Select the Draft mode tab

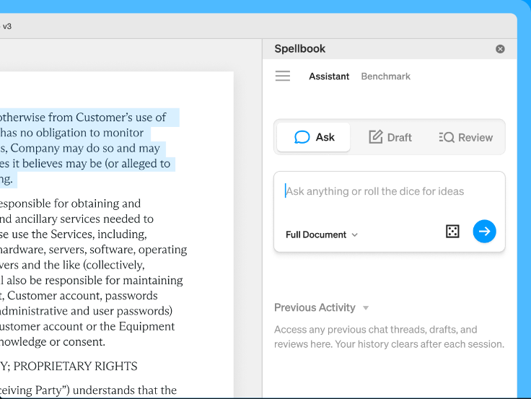(x=390, y=137)
